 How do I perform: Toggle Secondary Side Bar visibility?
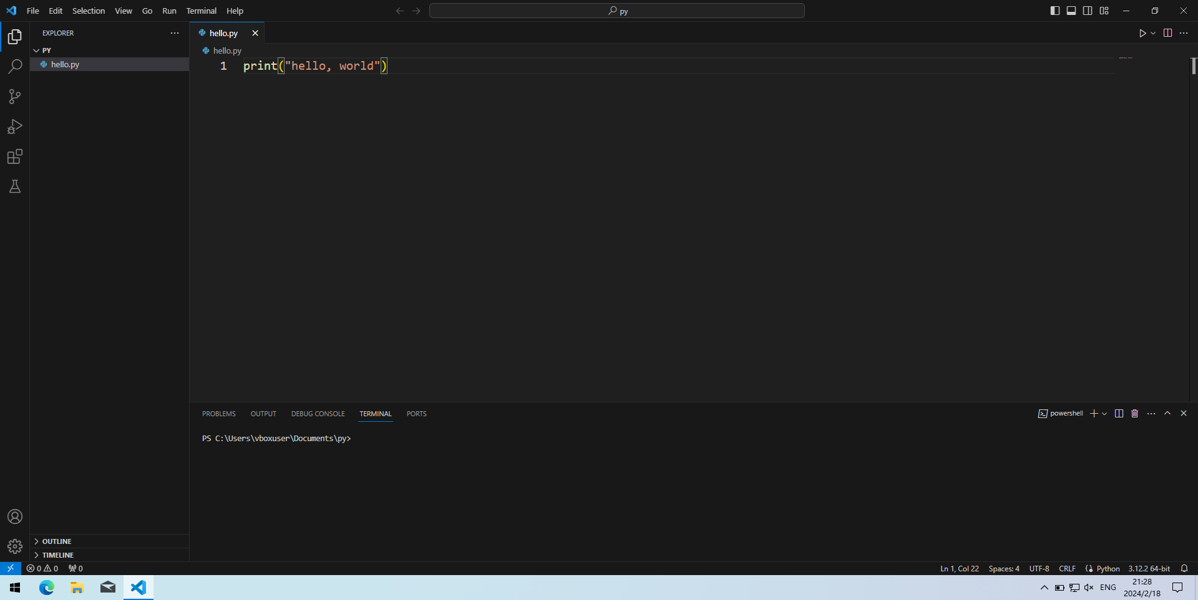1088,11
